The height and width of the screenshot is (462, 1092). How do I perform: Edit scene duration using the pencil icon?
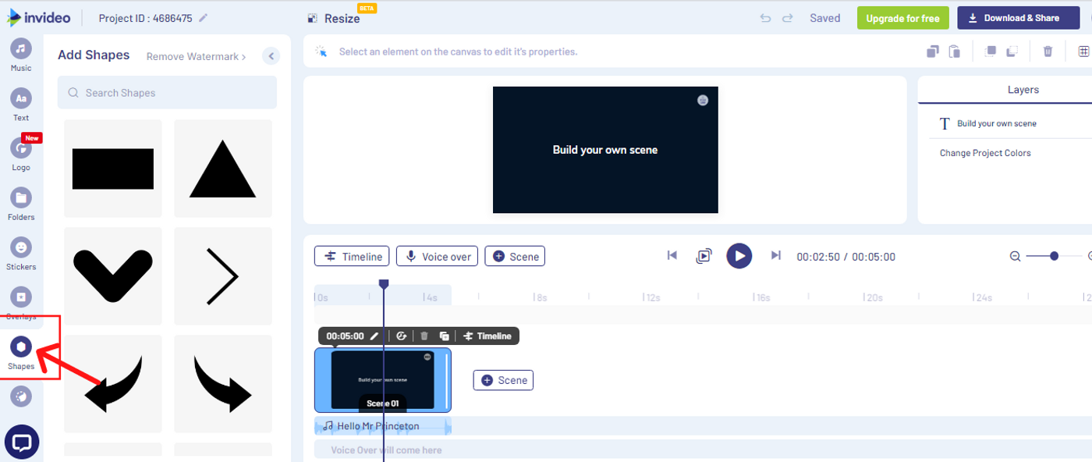(x=375, y=336)
